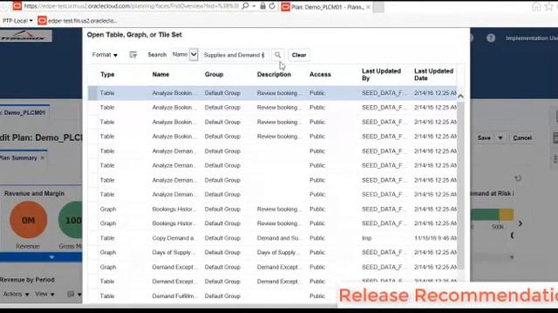Click the orange Revenue 0M circle

point(28,220)
